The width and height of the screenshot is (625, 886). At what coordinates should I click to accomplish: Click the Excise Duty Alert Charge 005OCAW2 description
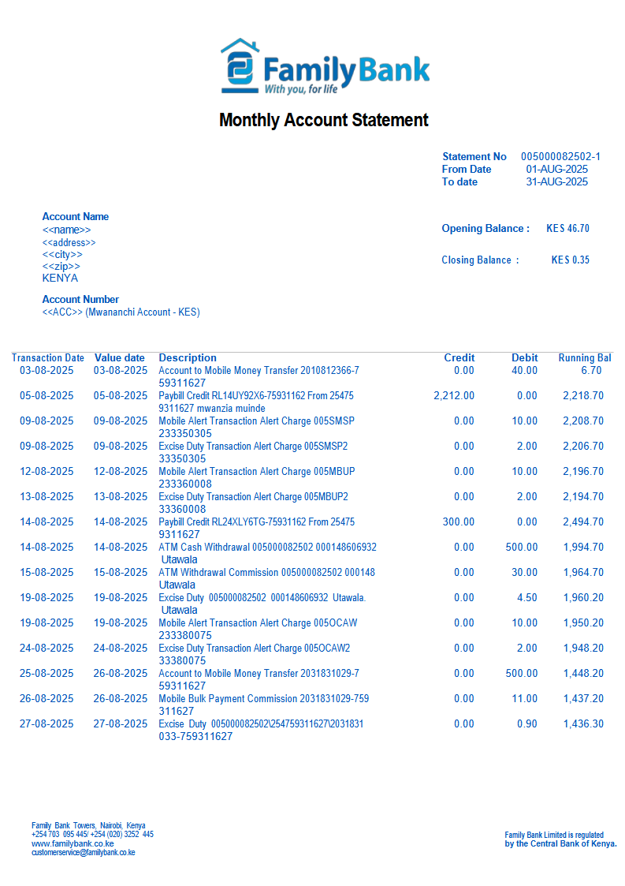coord(254,654)
